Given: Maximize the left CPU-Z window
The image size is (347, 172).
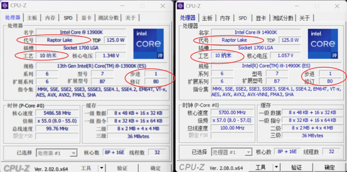Looking at the screenshot, I should (142, 6).
